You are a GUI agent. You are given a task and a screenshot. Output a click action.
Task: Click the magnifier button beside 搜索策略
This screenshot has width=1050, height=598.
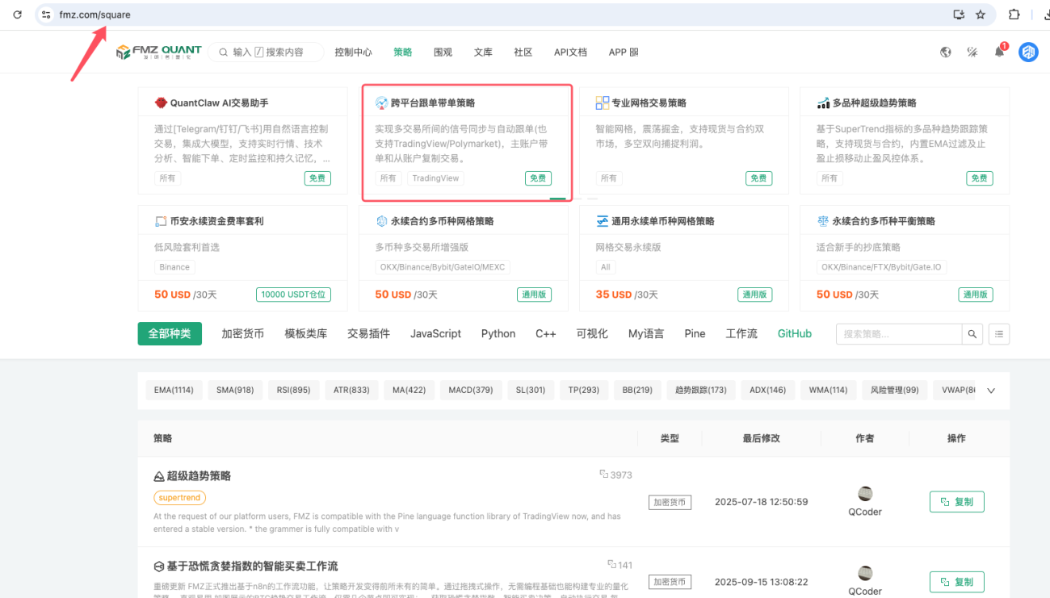[972, 333]
